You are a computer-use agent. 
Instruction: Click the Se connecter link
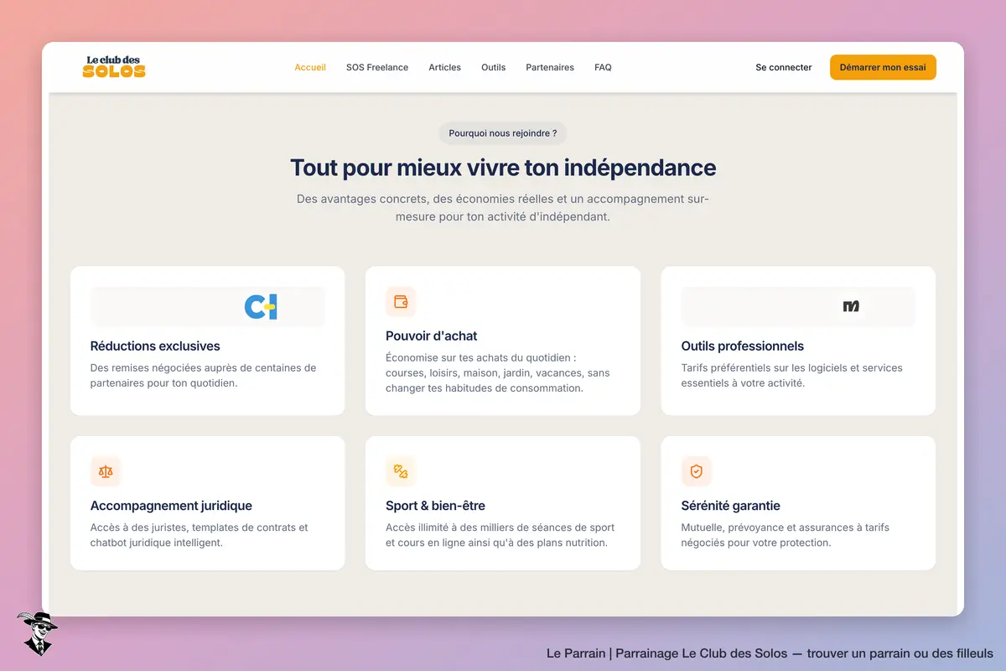coord(784,67)
